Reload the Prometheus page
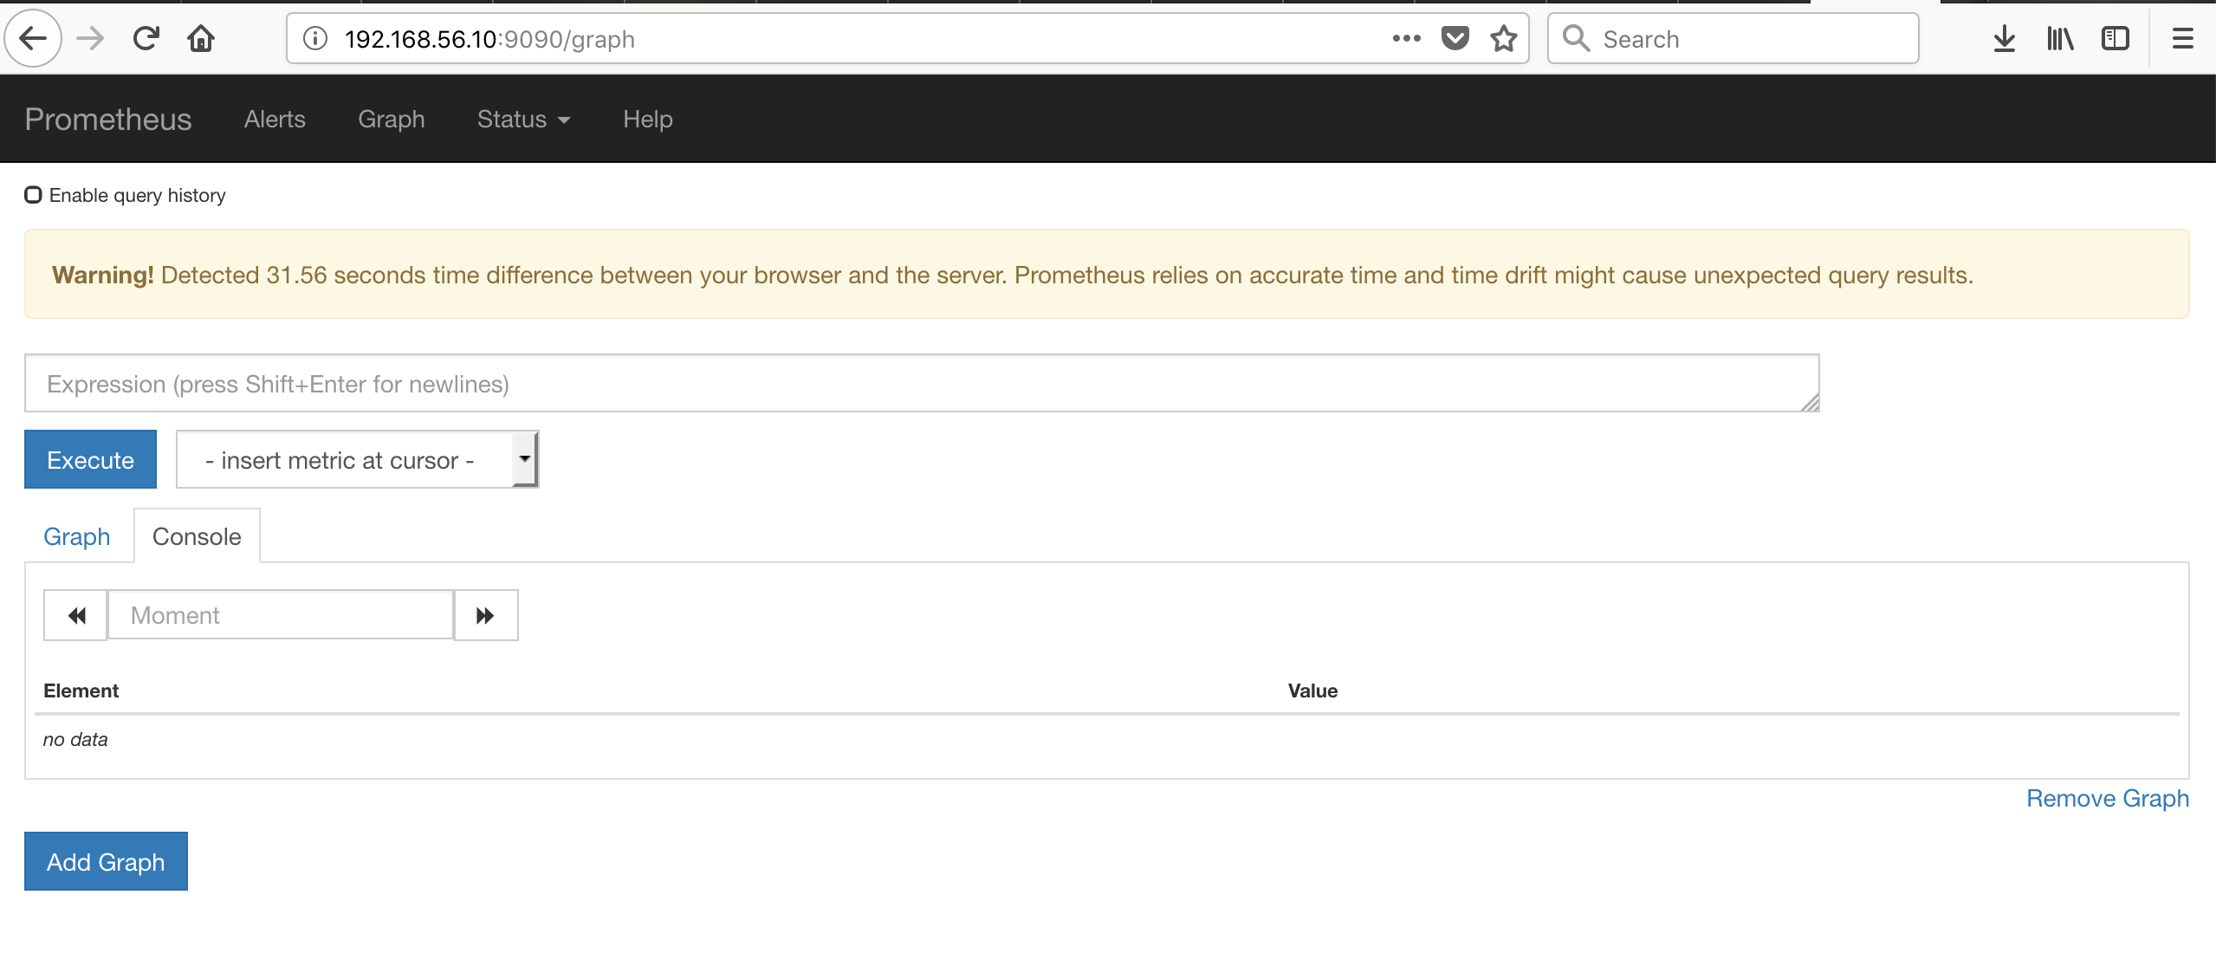The image size is (2216, 953). pos(146,37)
